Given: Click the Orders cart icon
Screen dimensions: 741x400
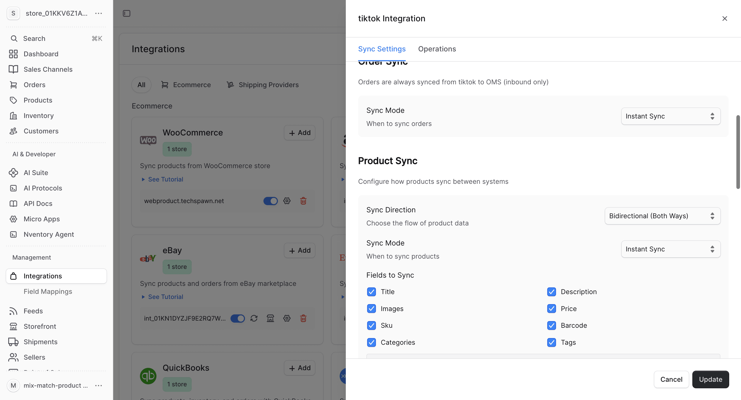Looking at the screenshot, I should [13, 85].
